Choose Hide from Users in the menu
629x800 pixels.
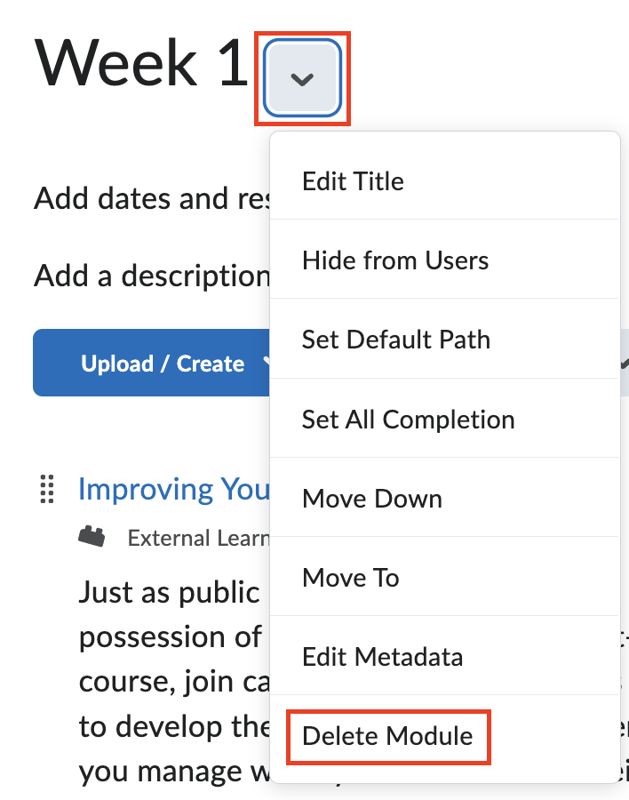pyautogui.click(x=396, y=260)
